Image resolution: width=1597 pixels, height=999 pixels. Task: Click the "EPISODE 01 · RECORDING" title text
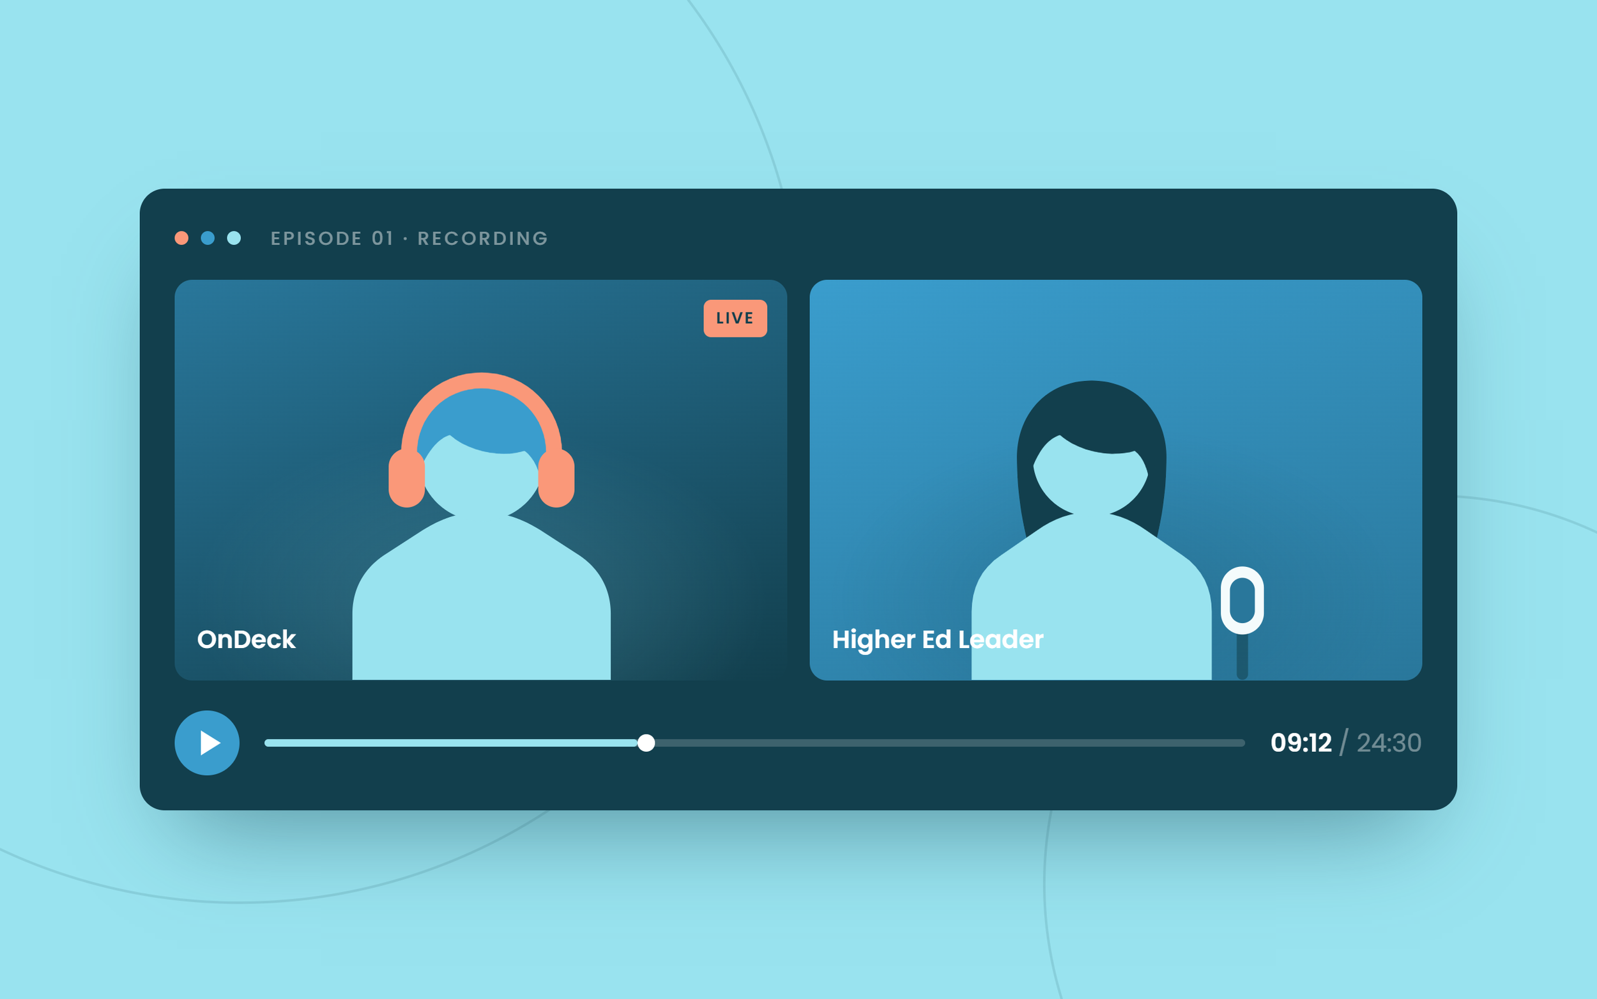[x=409, y=238]
